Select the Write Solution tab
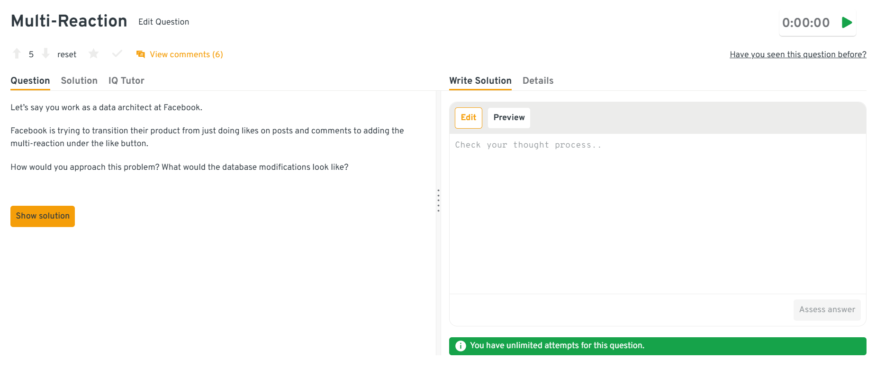The width and height of the screenshot is (876, 368). [480, 81]
